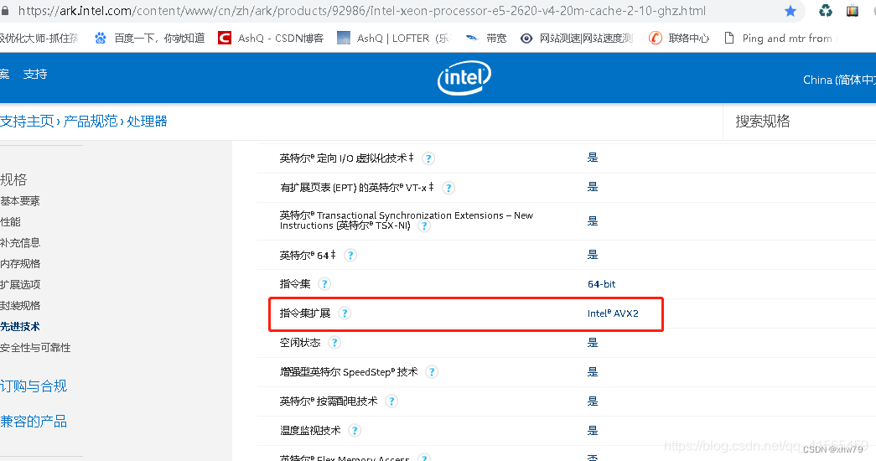The height and width of the screenshot is (461, 876).
Task: Jump to 安全性与可靠性 in sidebar
Action: 35,348
